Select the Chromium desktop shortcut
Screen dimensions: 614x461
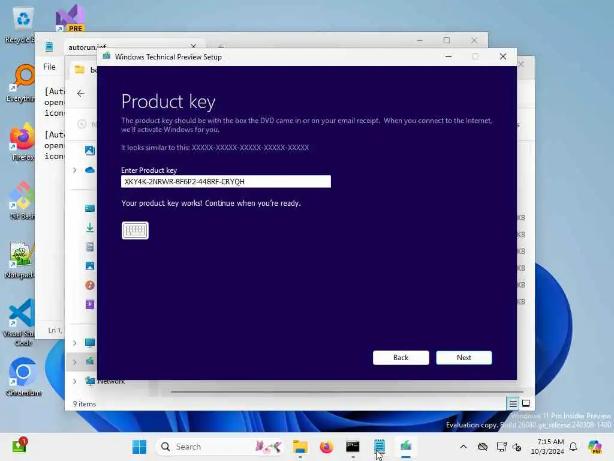coord(23,377)
